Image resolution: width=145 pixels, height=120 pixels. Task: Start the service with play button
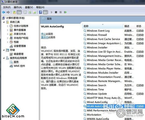52,12
